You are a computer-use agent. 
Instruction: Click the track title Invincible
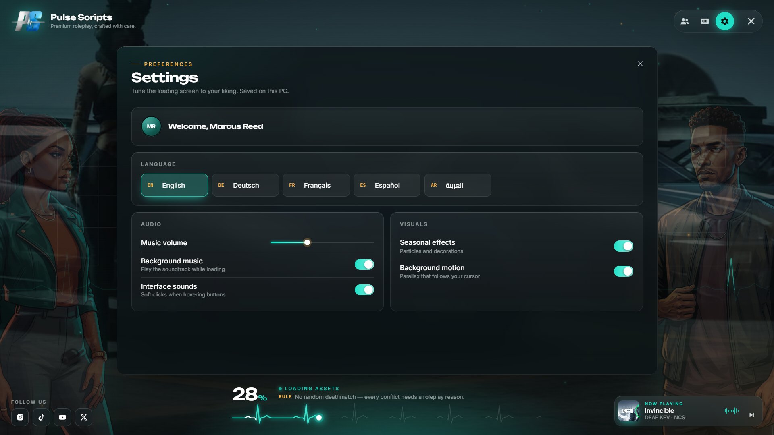click(659, 410)
